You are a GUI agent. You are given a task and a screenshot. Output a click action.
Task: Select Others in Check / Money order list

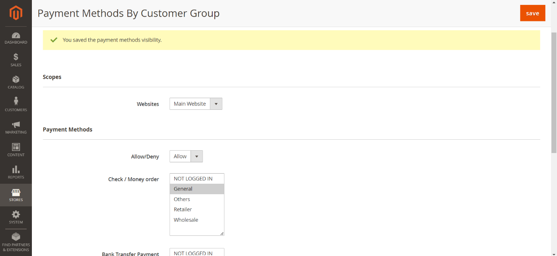(182, 199)
